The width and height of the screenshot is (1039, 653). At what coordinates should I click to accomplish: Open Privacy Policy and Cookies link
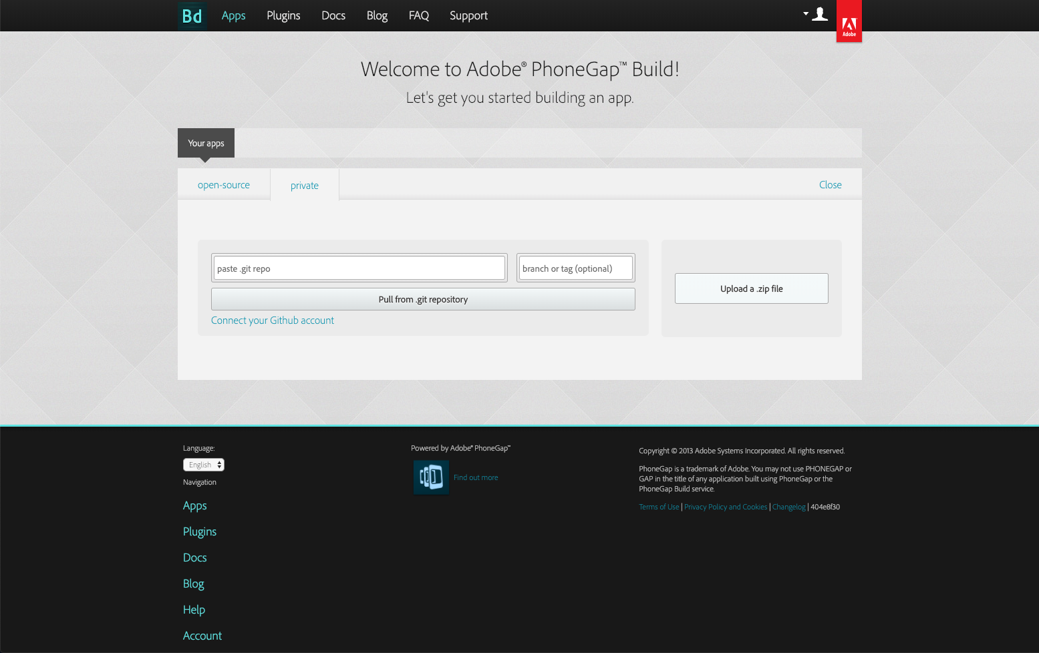[726, 507]
